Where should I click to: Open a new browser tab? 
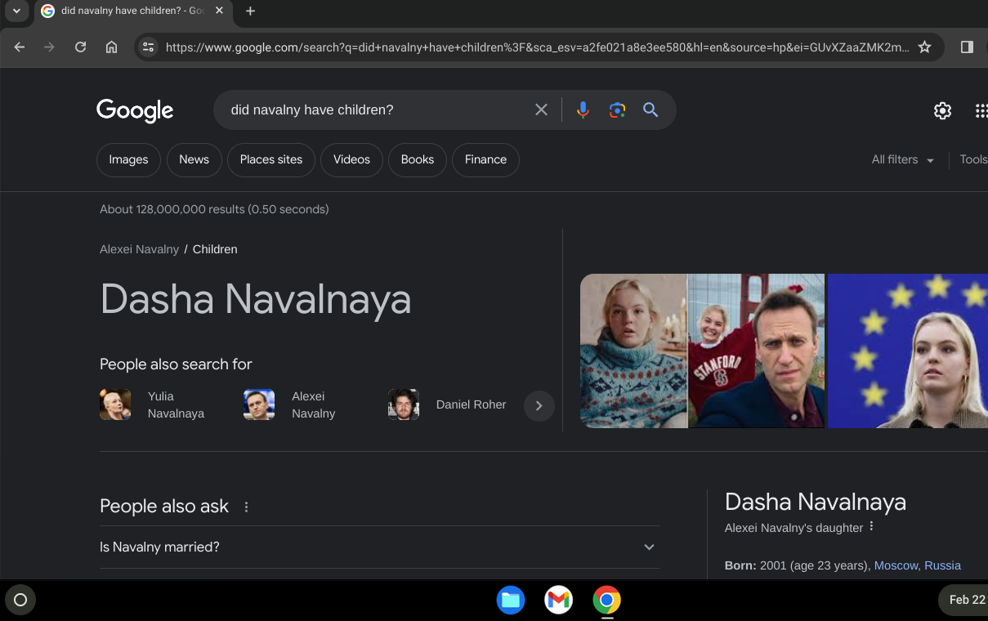point(250,11)
